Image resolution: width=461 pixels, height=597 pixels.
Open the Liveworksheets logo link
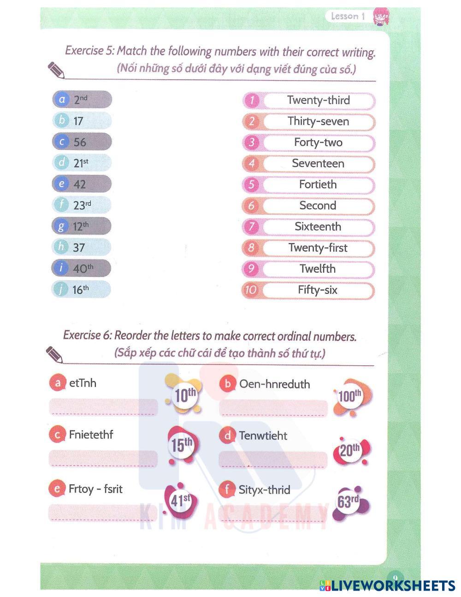(387, 585)
